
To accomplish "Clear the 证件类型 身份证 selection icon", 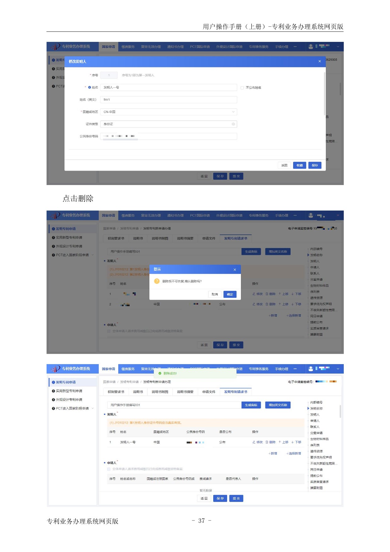I will [233, 124].
